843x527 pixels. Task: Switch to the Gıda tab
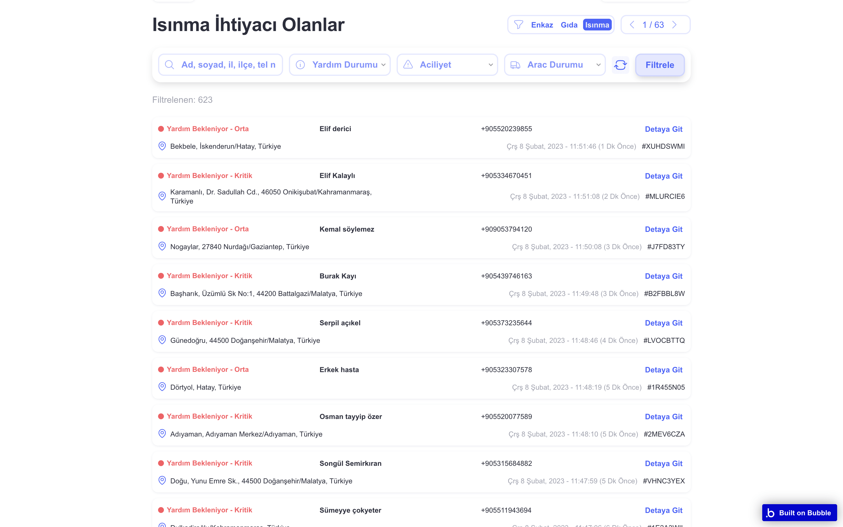[x=569, y=25]
